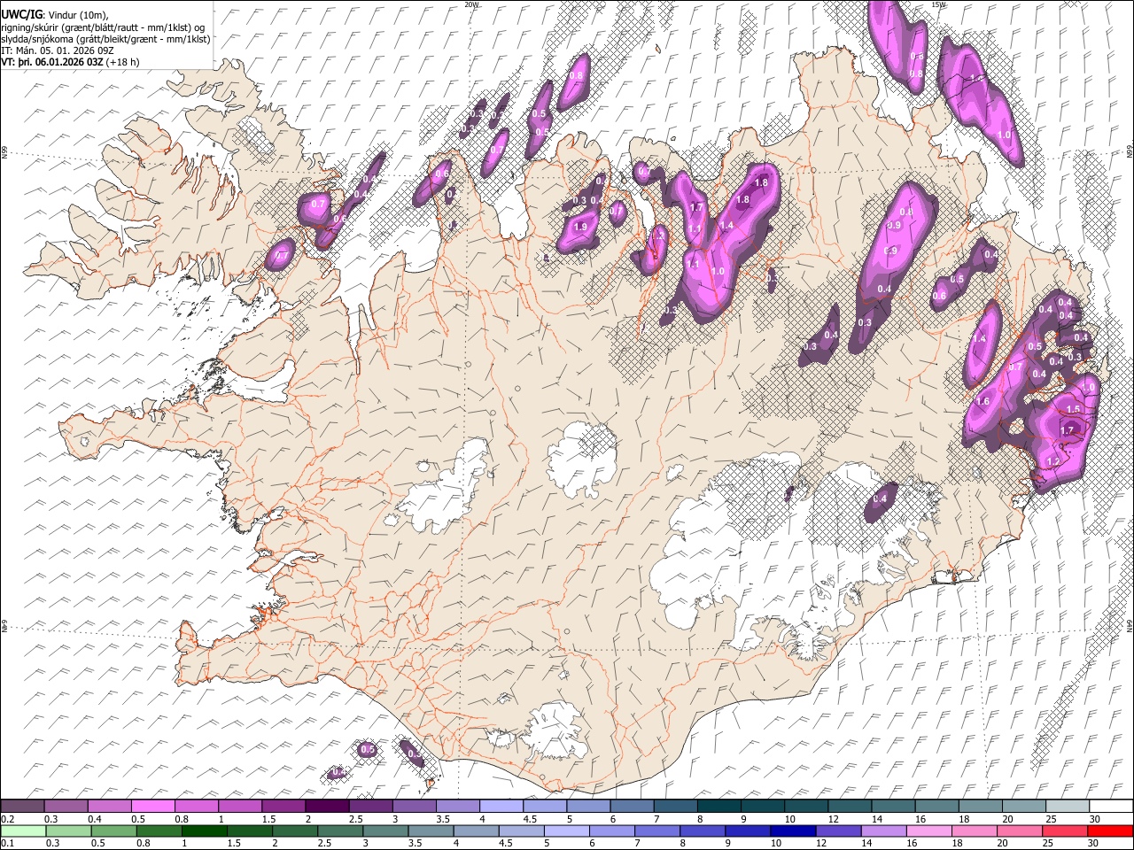Pick the lavender 4–4.5 swatch in purple row
This screenshot has height=850, width=1134.
[501, 806]
